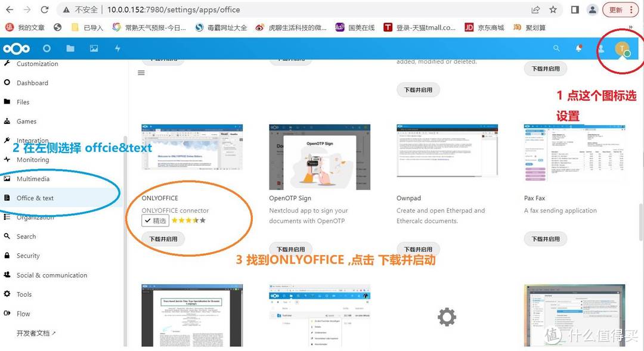The width and height of the screenshot is (644, 351).
Task: Bookmark this page with star icon
Action: (x=553, y=10)
